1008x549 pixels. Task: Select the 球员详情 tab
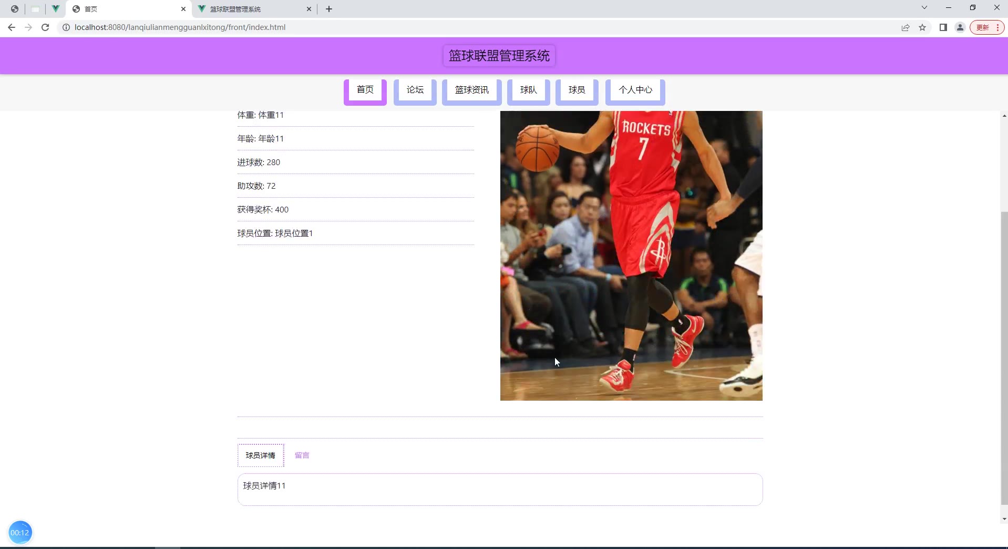coord(261,455)
